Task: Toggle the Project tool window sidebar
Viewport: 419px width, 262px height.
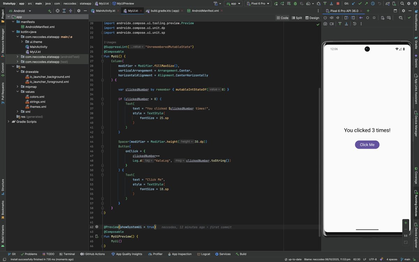Action: pyautogui.click(x=3, y=14)
